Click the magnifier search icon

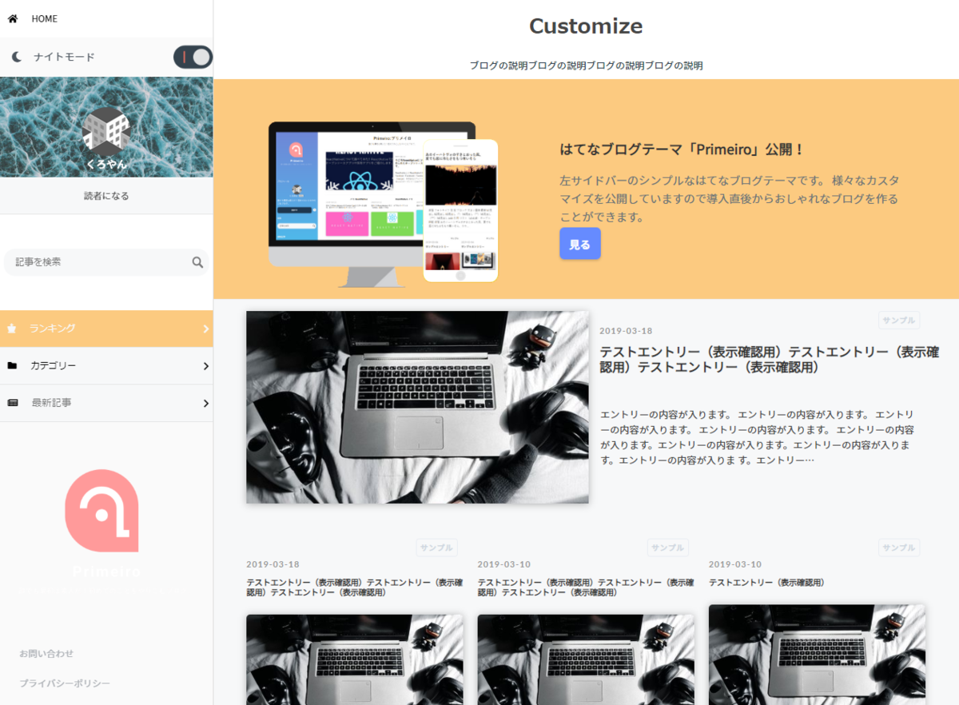(197, 262)
